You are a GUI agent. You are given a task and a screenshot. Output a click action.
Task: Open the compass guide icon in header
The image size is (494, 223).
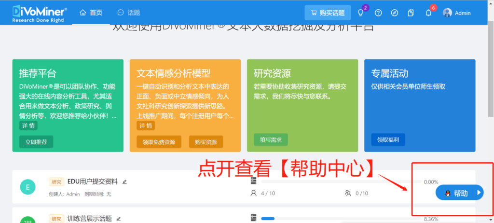395,13
